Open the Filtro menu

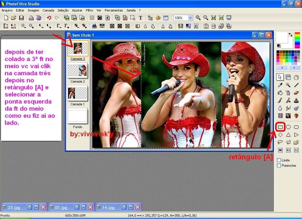click(x=89, y=10)
